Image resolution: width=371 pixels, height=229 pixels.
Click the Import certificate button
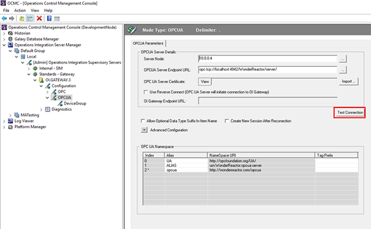tap(349, 81)
